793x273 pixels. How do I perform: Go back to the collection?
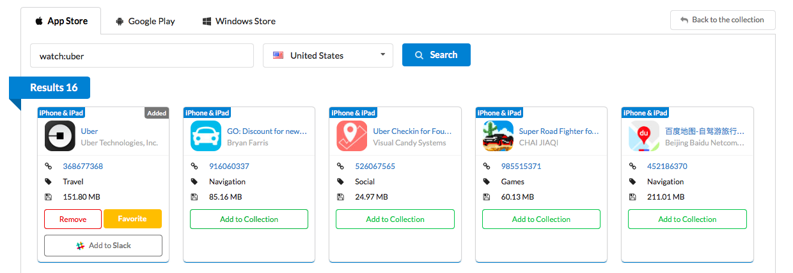click(722, 20)
